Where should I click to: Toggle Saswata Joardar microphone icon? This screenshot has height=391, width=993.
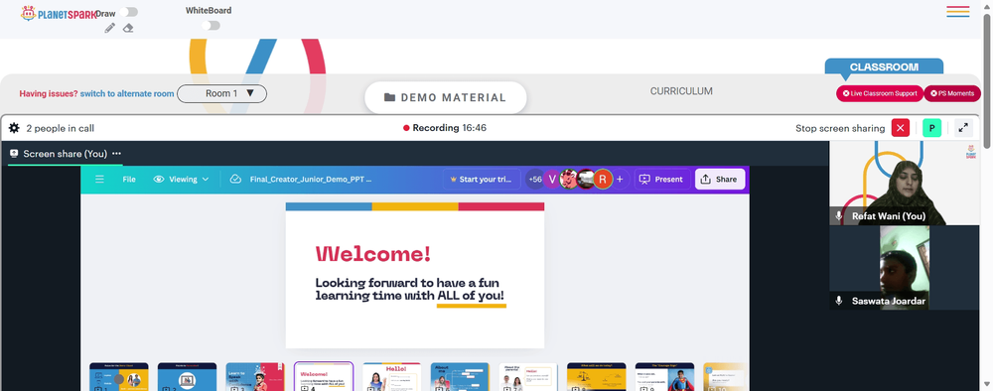[839, 301]
